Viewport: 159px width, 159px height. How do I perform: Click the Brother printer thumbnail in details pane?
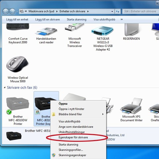pos(14,136)
